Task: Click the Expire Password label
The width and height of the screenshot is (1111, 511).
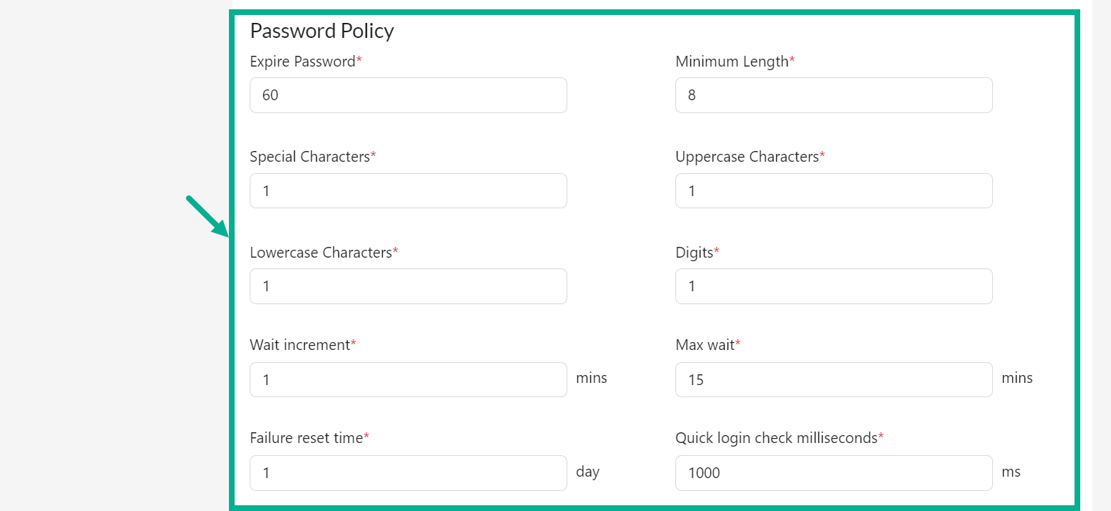Action: coord(301,62)
